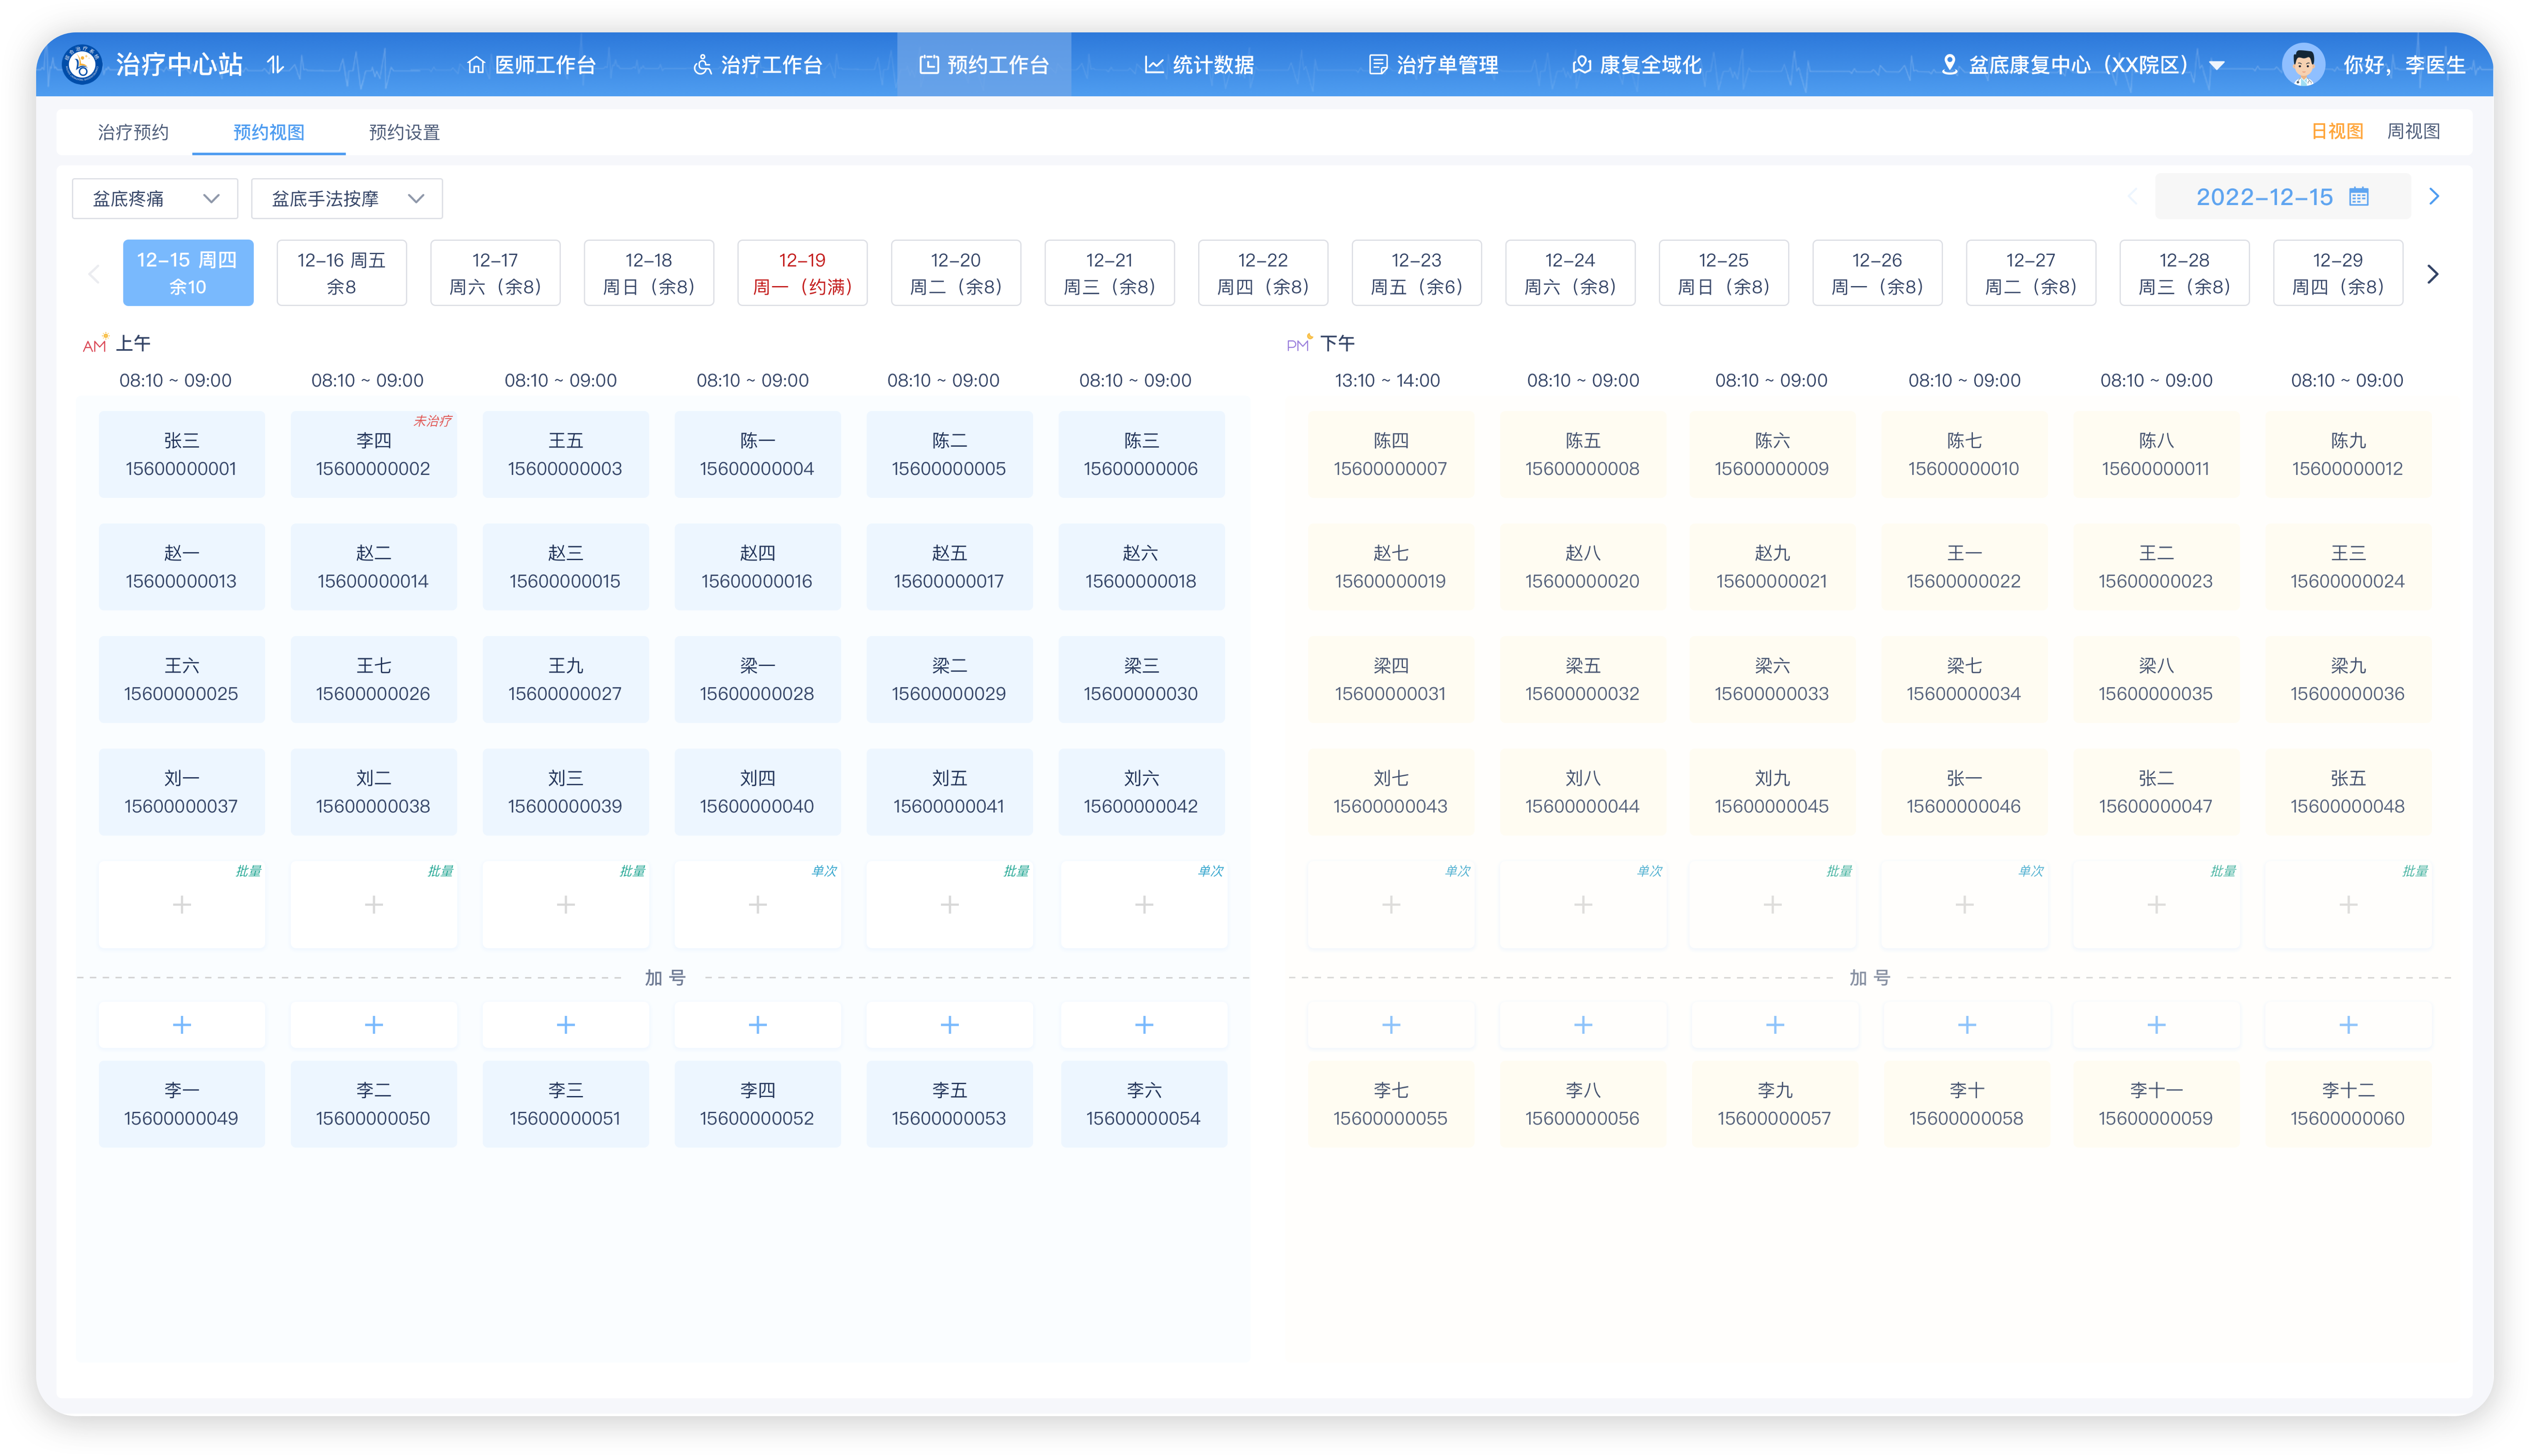
Task: Select the 12-19 周一（约满）date card
Action: 802,273
